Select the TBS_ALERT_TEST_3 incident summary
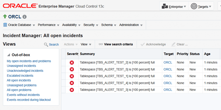 click(x=117, y=90)
